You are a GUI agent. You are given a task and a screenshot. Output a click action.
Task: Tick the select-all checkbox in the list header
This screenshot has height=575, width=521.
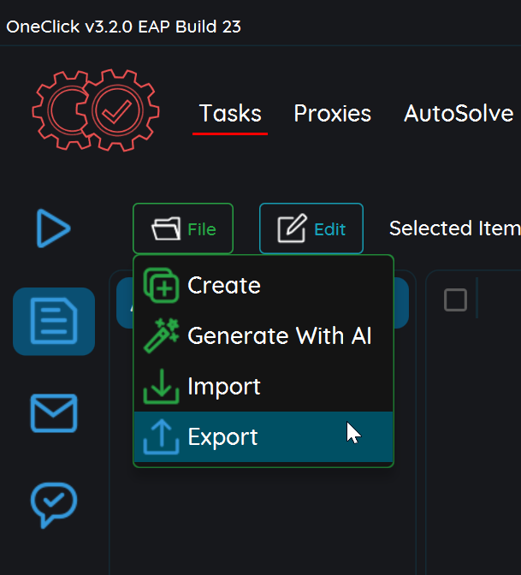click(x=455, y=300)
